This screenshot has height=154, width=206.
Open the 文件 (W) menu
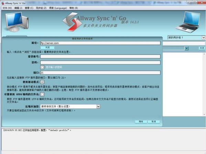click(x=7, y=8)
